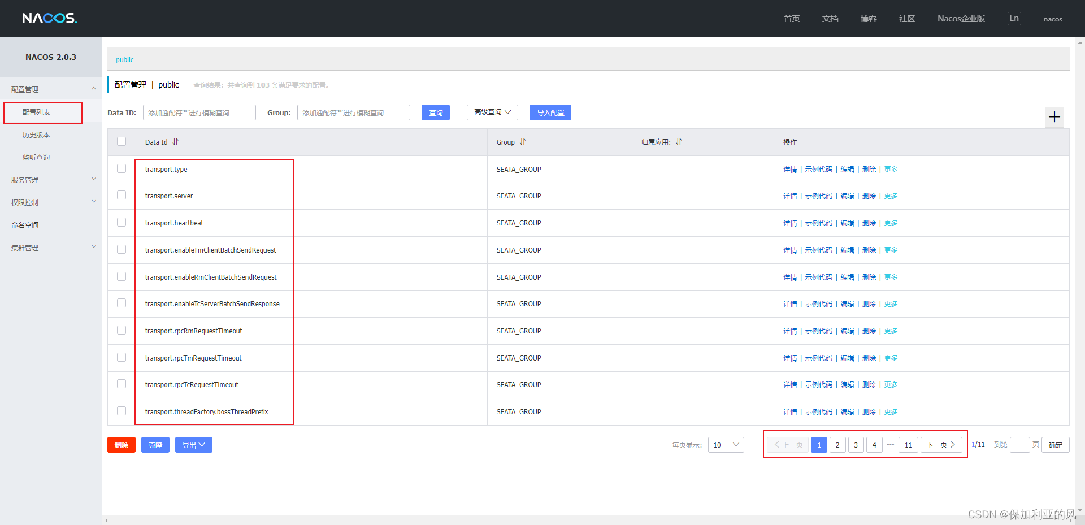Viewport: 1085px width, 525px height.
Task: Sort by Group column icon
Action: point(523,142)
